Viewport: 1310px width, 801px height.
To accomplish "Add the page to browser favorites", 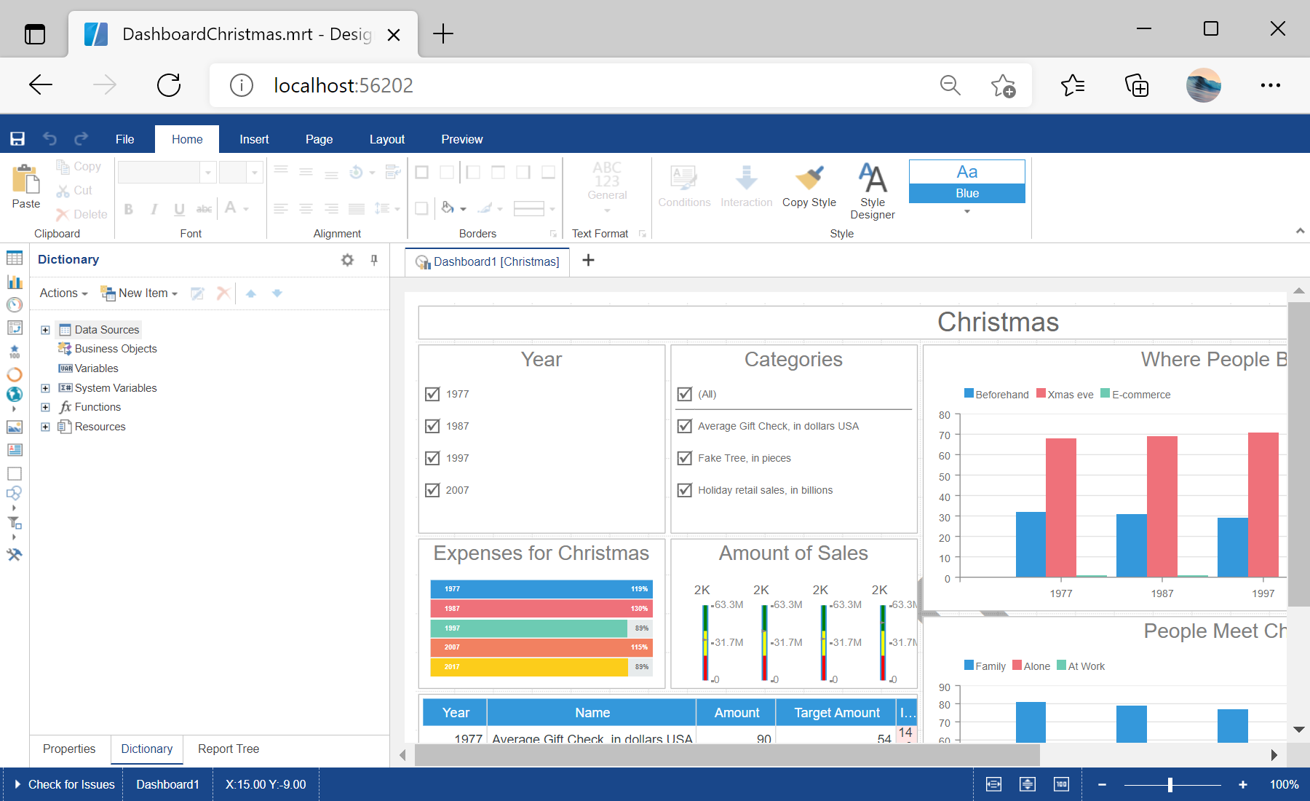I will point(1003,85).
